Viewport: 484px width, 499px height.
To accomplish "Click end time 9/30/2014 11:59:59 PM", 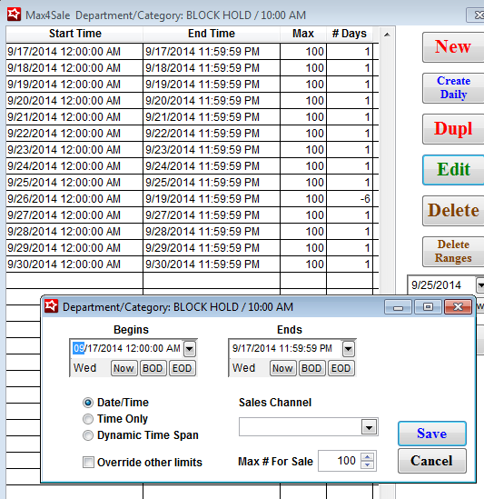I will point(212,264).
